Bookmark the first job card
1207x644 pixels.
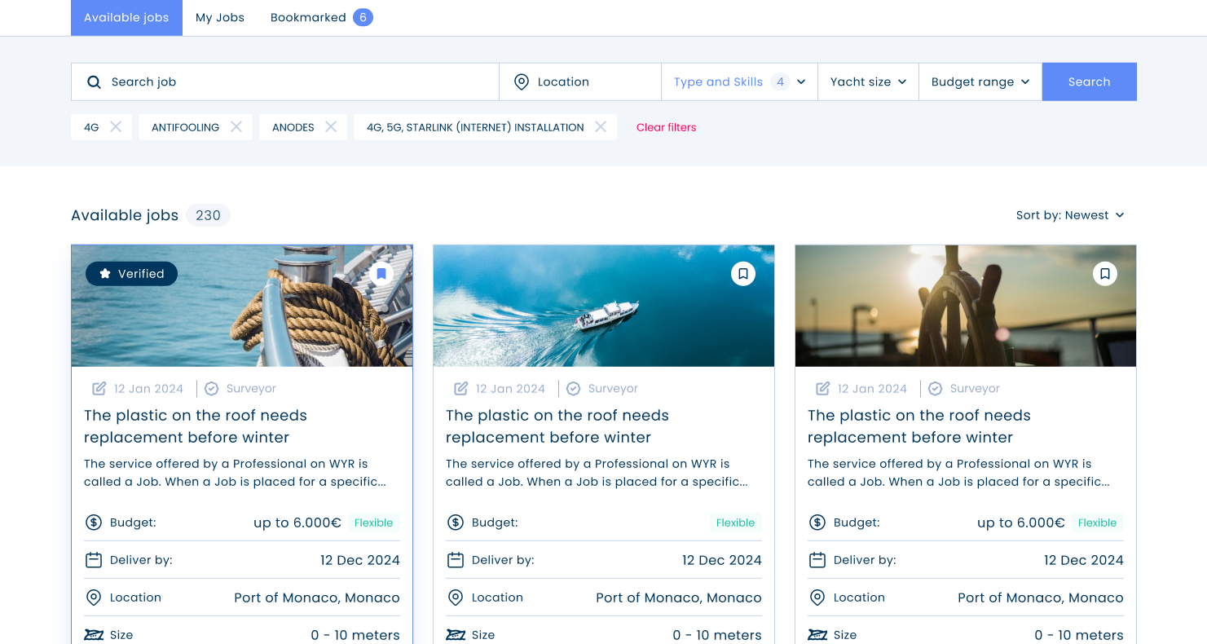[381, 273]
